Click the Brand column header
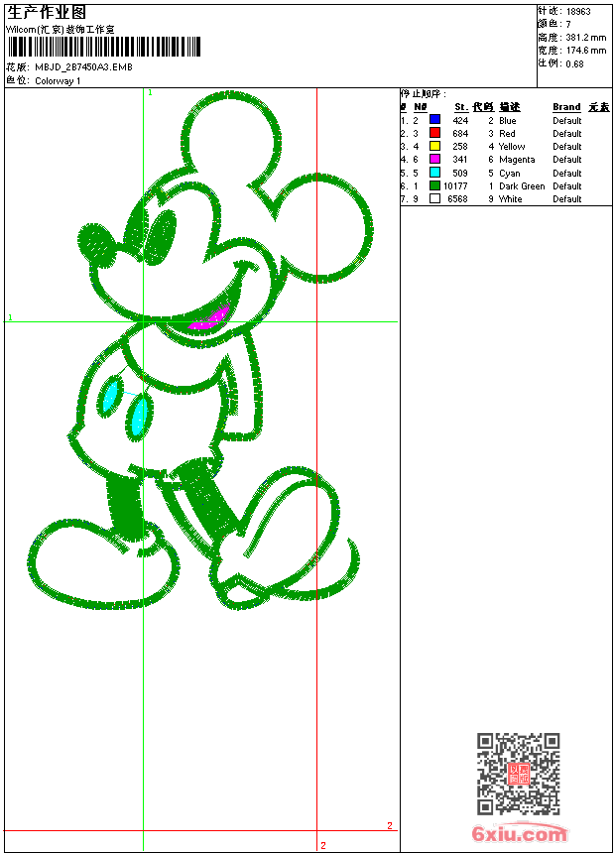 tap(566, 107)
